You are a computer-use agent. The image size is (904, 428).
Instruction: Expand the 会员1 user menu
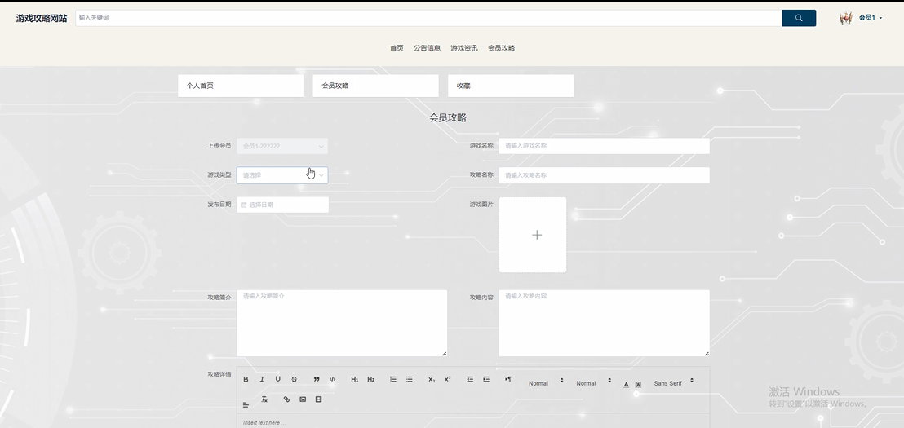coord(871,18)
